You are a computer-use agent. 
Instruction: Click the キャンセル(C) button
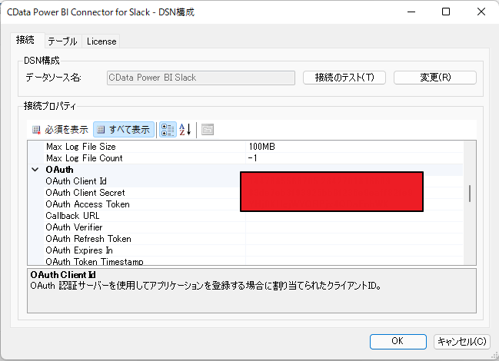pyautogui.click(x=462, y=341)
